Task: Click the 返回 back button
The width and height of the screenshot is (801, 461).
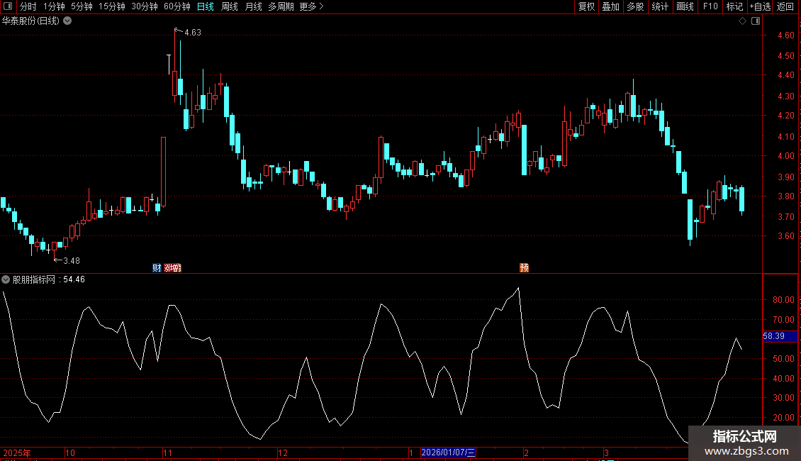Action: (x=785, y=6)
